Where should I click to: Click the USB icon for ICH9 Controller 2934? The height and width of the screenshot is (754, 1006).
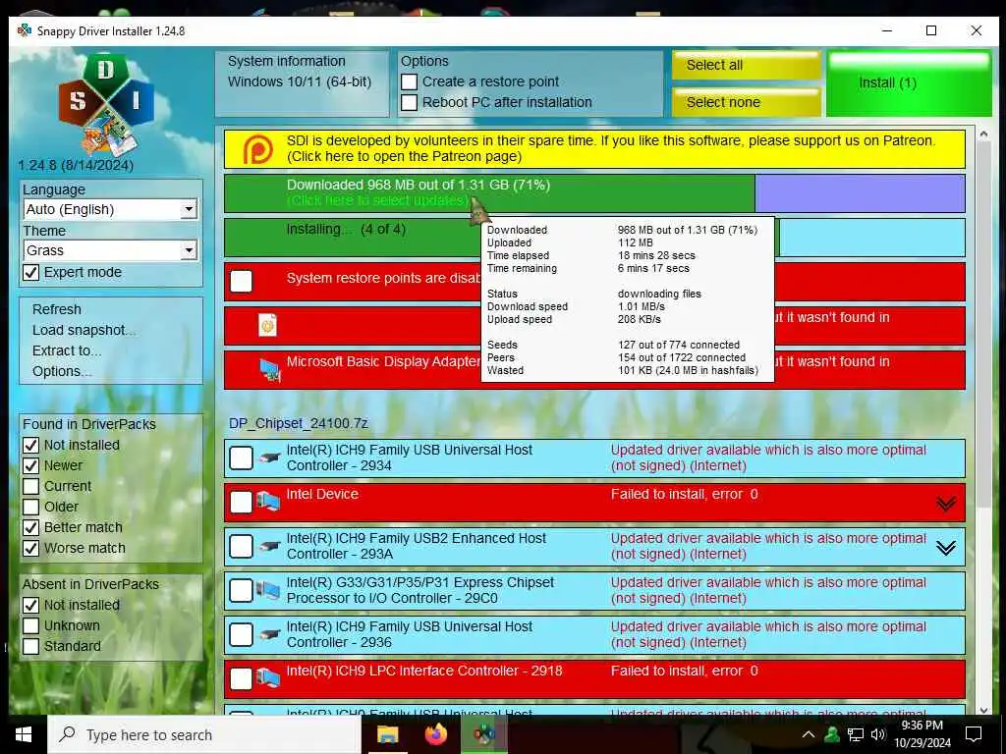click(270, 458)
